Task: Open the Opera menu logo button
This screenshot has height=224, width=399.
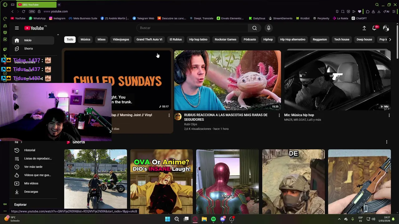Action: 5,5
